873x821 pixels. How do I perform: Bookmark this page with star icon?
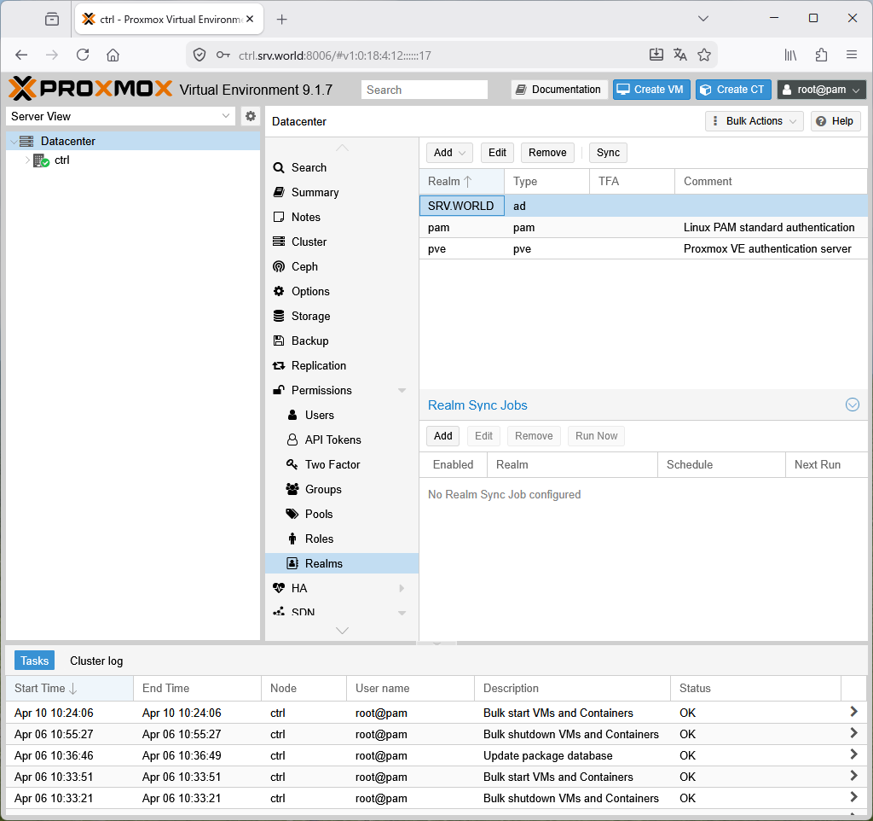[703, 55]
